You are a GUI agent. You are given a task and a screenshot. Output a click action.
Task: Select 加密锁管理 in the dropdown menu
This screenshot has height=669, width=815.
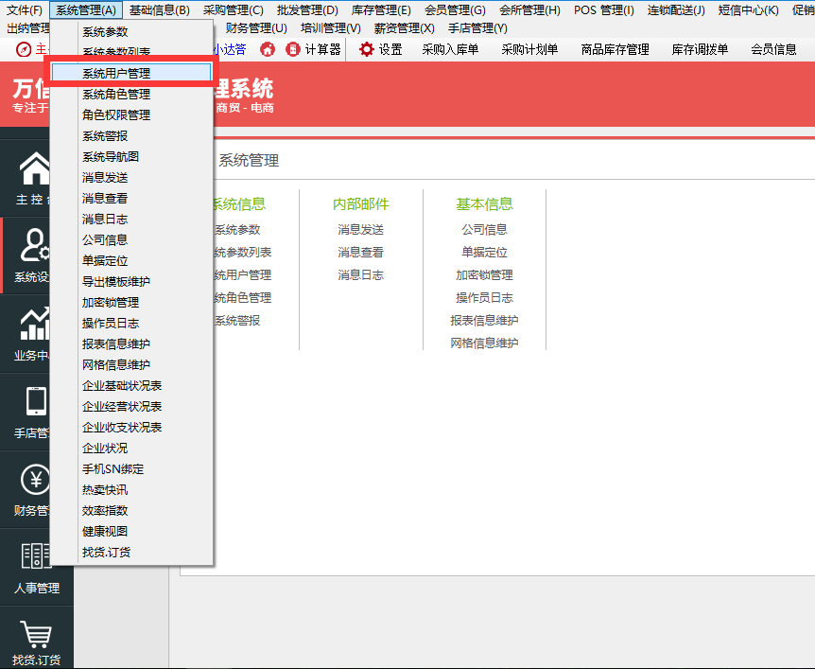coord(111,302)
